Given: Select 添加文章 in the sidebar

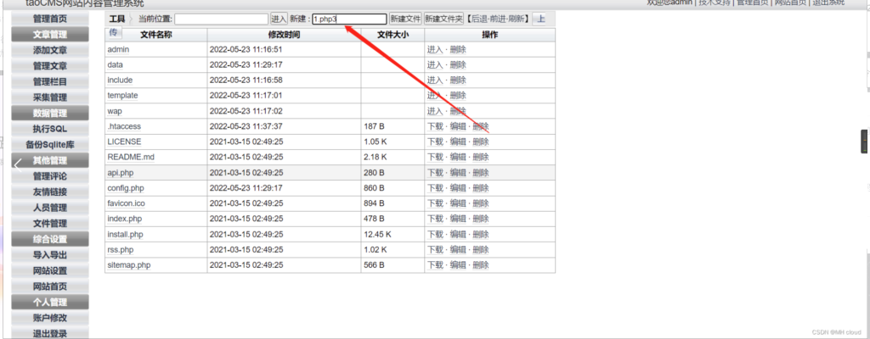Looking at the screenshot, I should tap(50, 50).
